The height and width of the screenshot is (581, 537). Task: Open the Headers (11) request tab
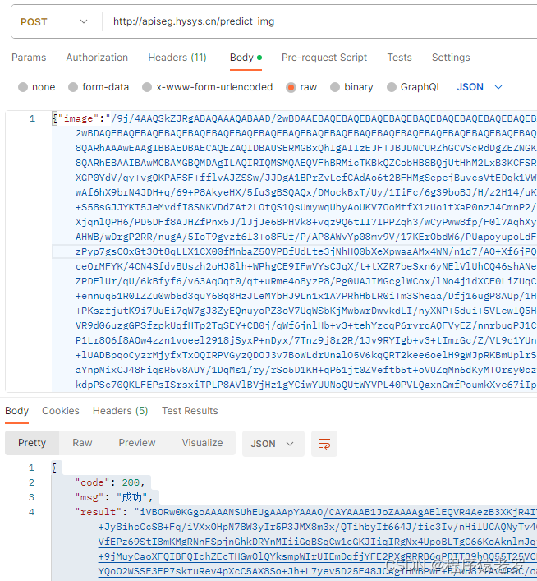click(177, 58)
